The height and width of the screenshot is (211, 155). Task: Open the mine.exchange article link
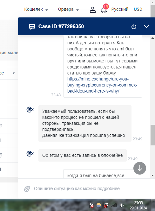point(102,85)
